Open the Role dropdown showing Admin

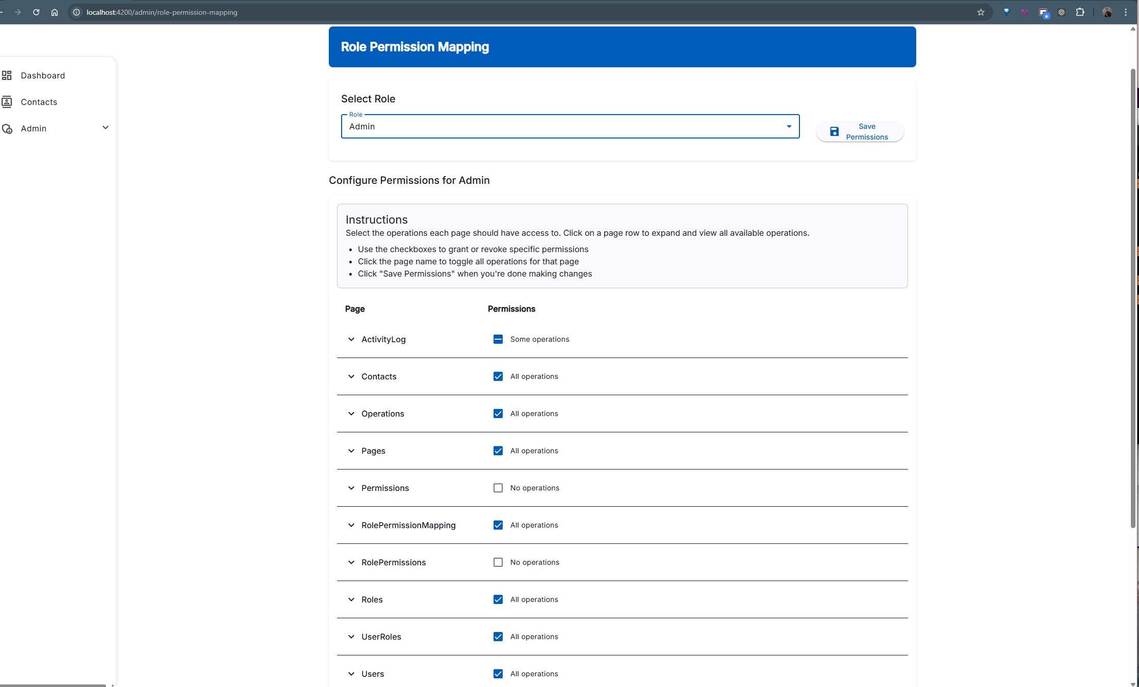[570, 126]
